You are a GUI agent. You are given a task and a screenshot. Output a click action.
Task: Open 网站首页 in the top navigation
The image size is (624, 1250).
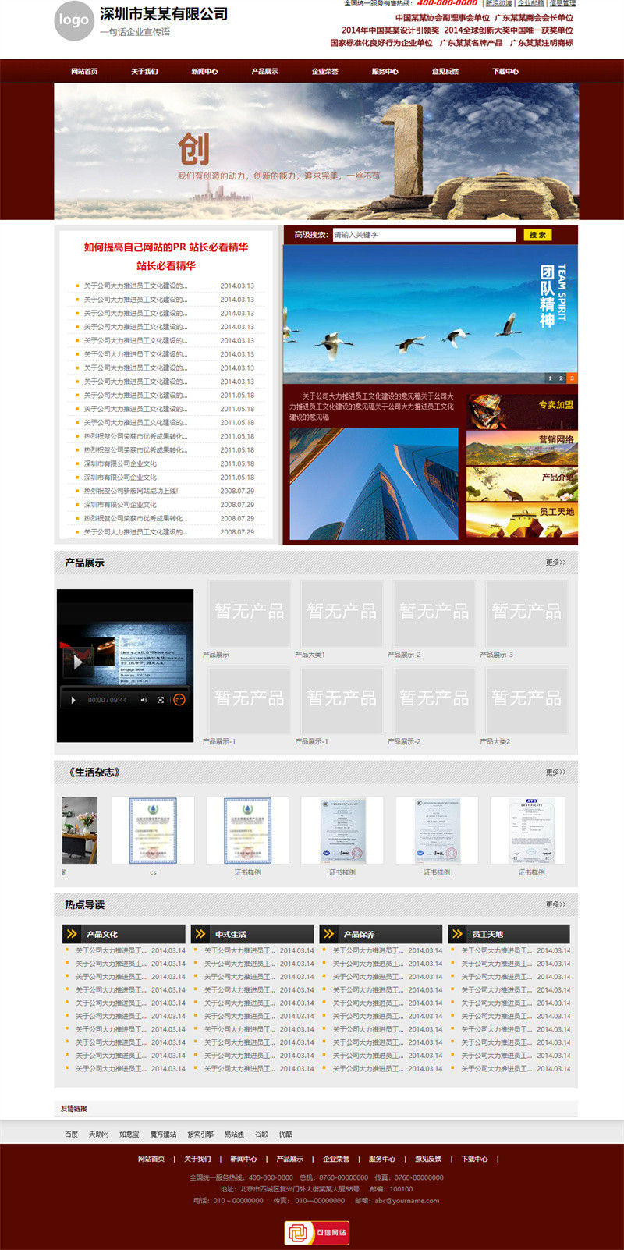[x=84, y=72]
